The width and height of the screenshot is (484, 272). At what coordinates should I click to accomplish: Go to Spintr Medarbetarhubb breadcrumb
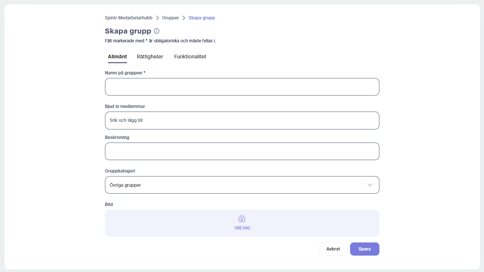pyautogui.click(x=129, y=18)
